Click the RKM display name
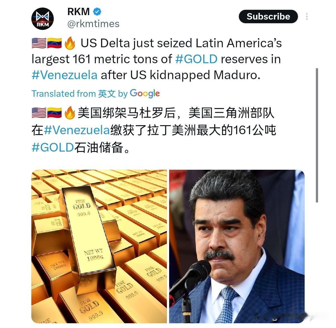The width and height of the screenshot is (336, 328). (78, 11)
